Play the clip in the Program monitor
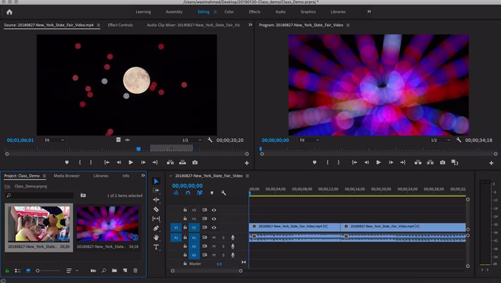Screen dimensions: 501x283 pyautogui.click(x=378, y=162)
